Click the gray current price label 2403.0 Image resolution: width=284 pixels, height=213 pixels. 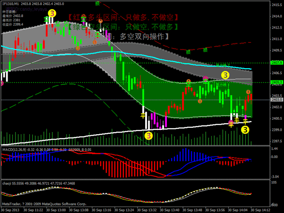[277, 100]
